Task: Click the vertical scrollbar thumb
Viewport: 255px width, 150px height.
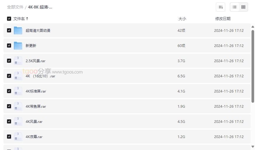Action: tap(253, 66)
